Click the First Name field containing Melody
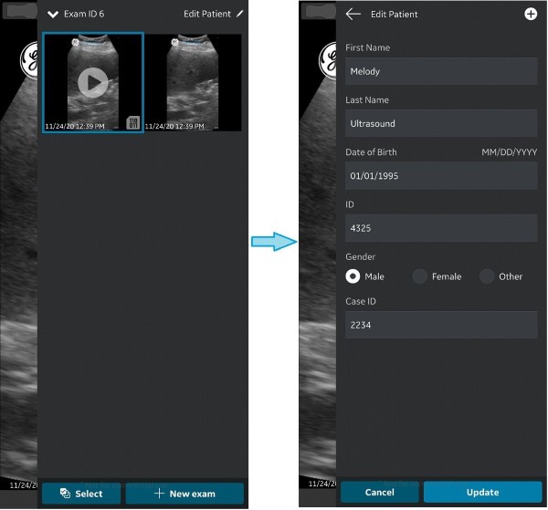Image resolution: width=548 pixels, height=510 pixels. coord(441,71)
